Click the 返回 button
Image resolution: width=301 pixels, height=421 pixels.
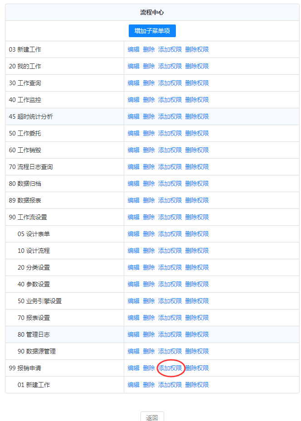point(152,417)
